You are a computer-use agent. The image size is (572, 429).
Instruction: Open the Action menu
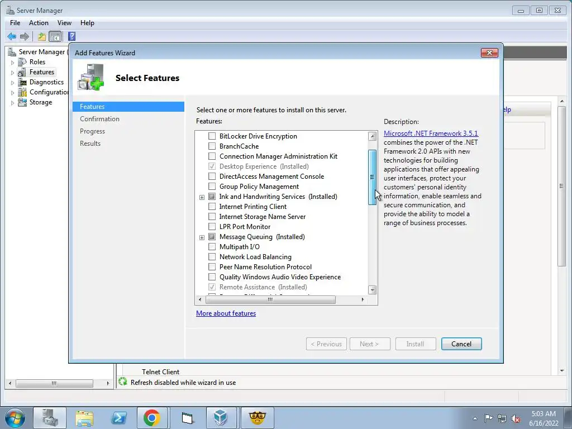click(39, 22)
